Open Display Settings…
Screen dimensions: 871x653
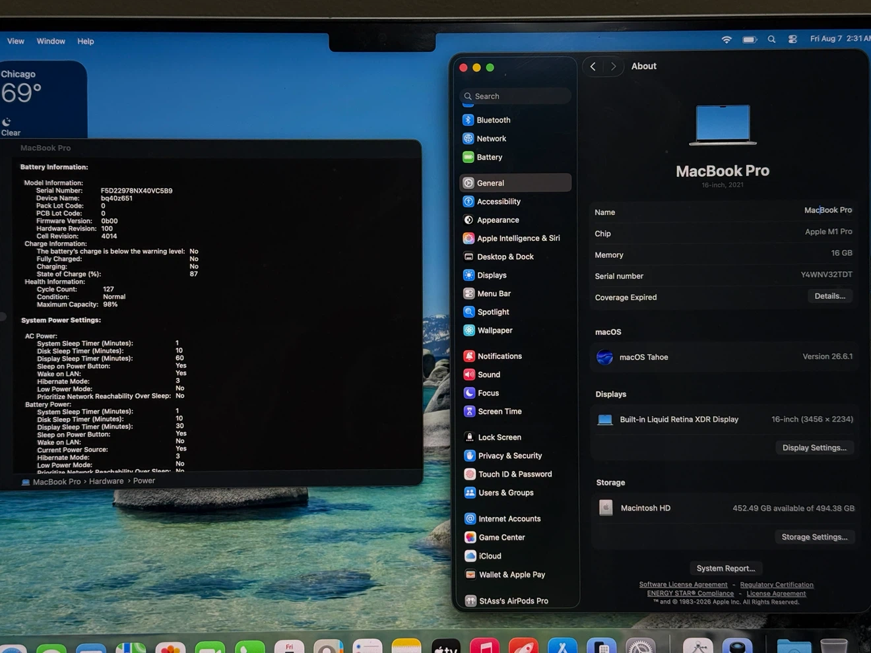814,448
